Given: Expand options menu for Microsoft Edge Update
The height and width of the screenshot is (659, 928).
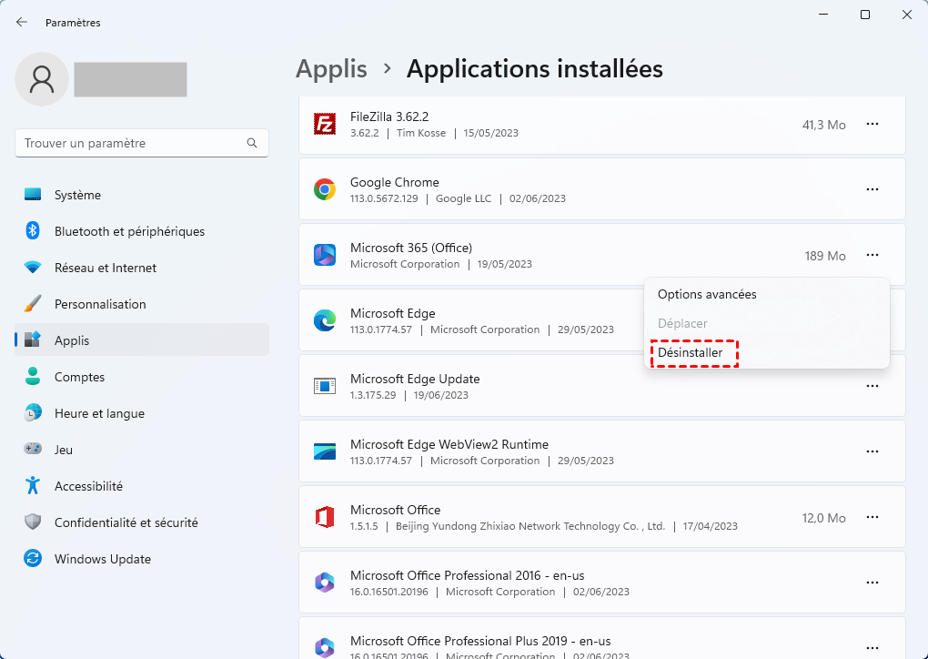Looking at the screenshot, I should click(872, 386).
